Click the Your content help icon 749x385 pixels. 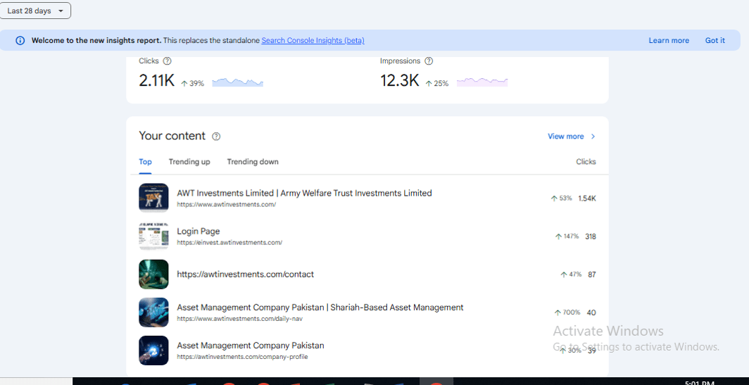point(216,137)
